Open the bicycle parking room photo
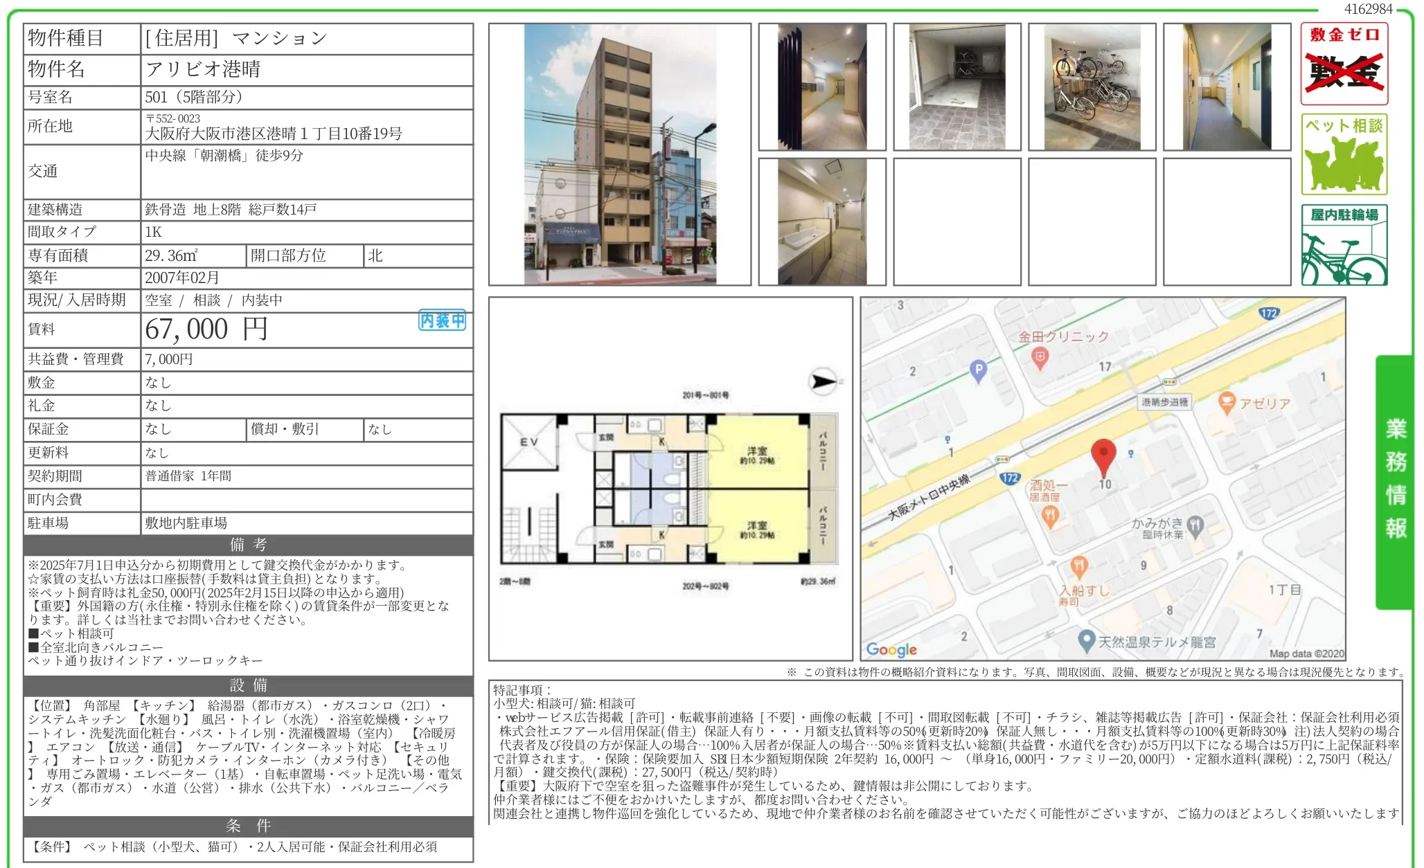 pyautogui.click(x=1092, y=87)
